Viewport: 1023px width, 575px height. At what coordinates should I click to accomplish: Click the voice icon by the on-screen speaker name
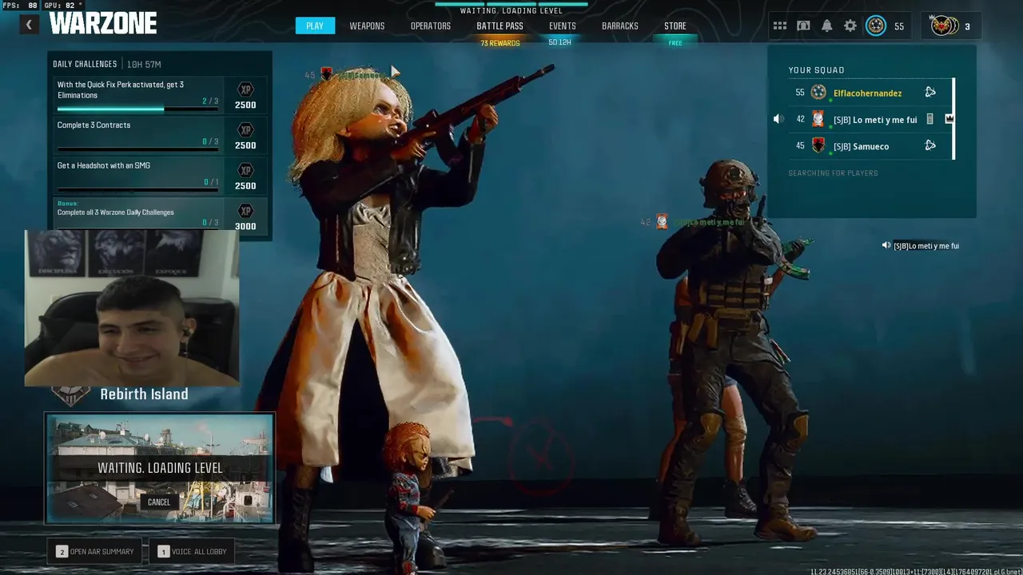click(886, 245)
